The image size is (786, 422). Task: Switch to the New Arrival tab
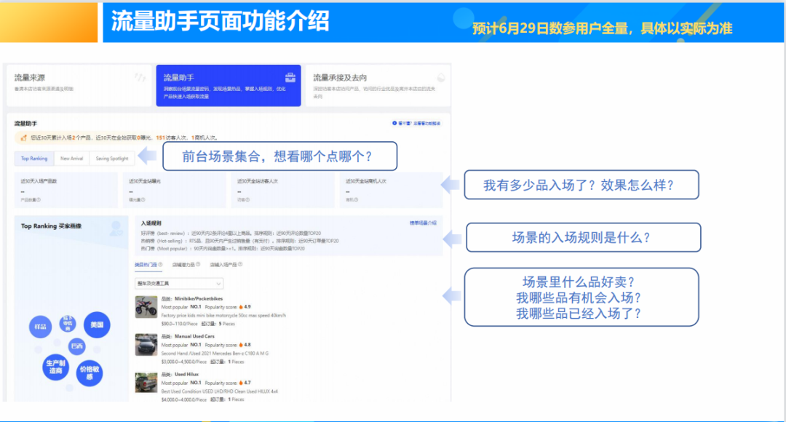(x=71, y=156)
